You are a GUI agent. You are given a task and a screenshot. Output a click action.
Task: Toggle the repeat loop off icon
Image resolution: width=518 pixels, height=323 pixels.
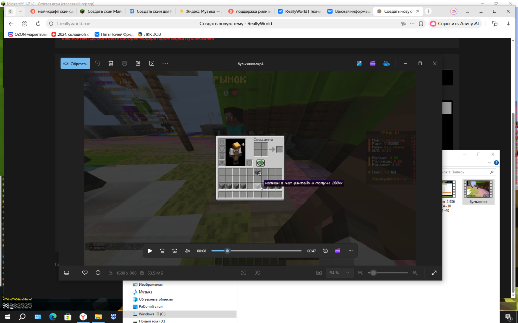[x=325, y=251]
